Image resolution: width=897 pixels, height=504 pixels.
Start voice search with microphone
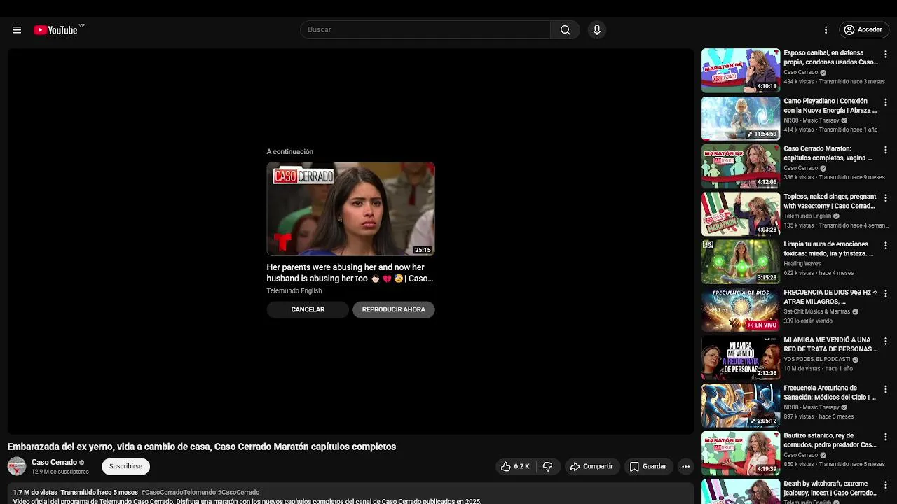(596, 30)
